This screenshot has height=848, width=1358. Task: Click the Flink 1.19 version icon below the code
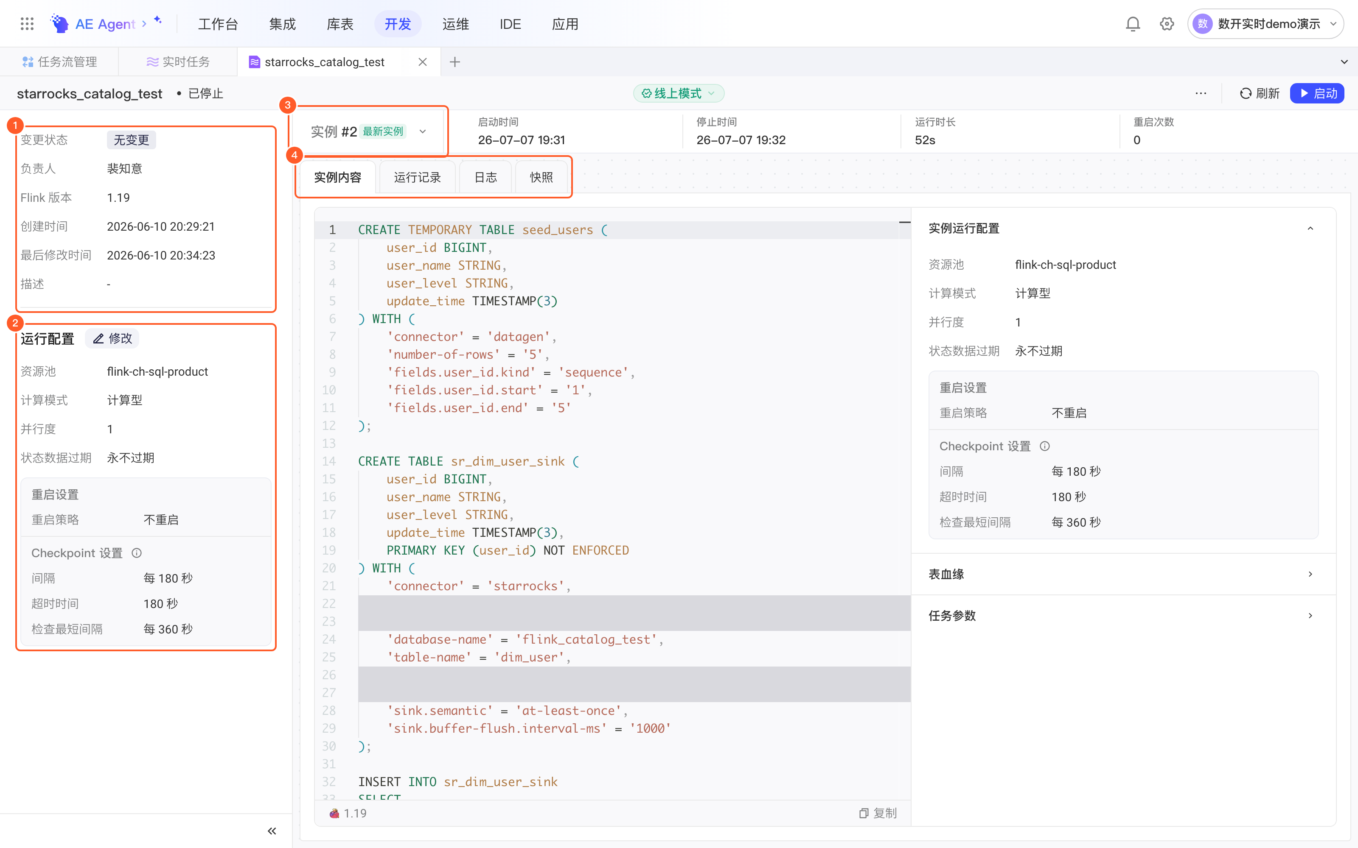point(334,813)
